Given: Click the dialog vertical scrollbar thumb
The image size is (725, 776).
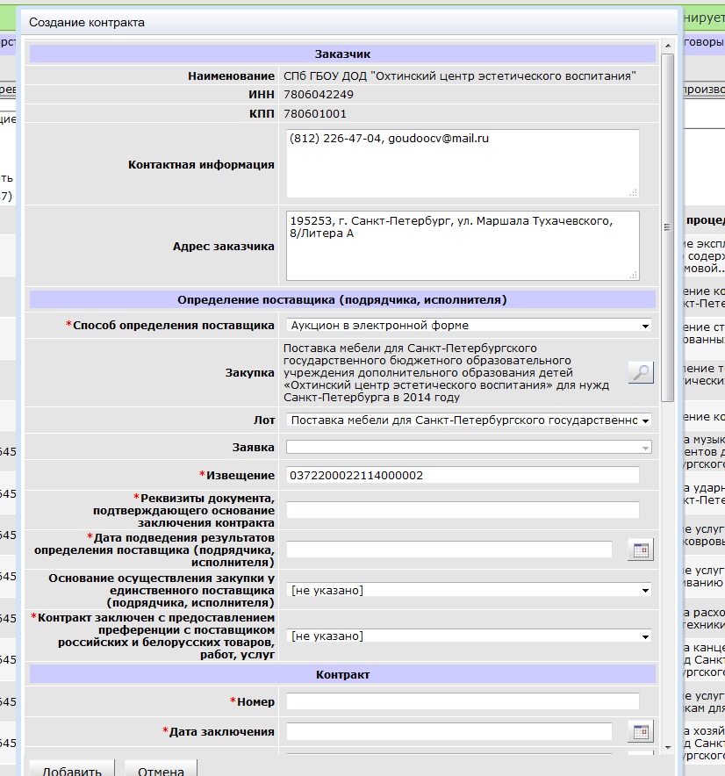Looking at the screenshot, I should [668, 227].
